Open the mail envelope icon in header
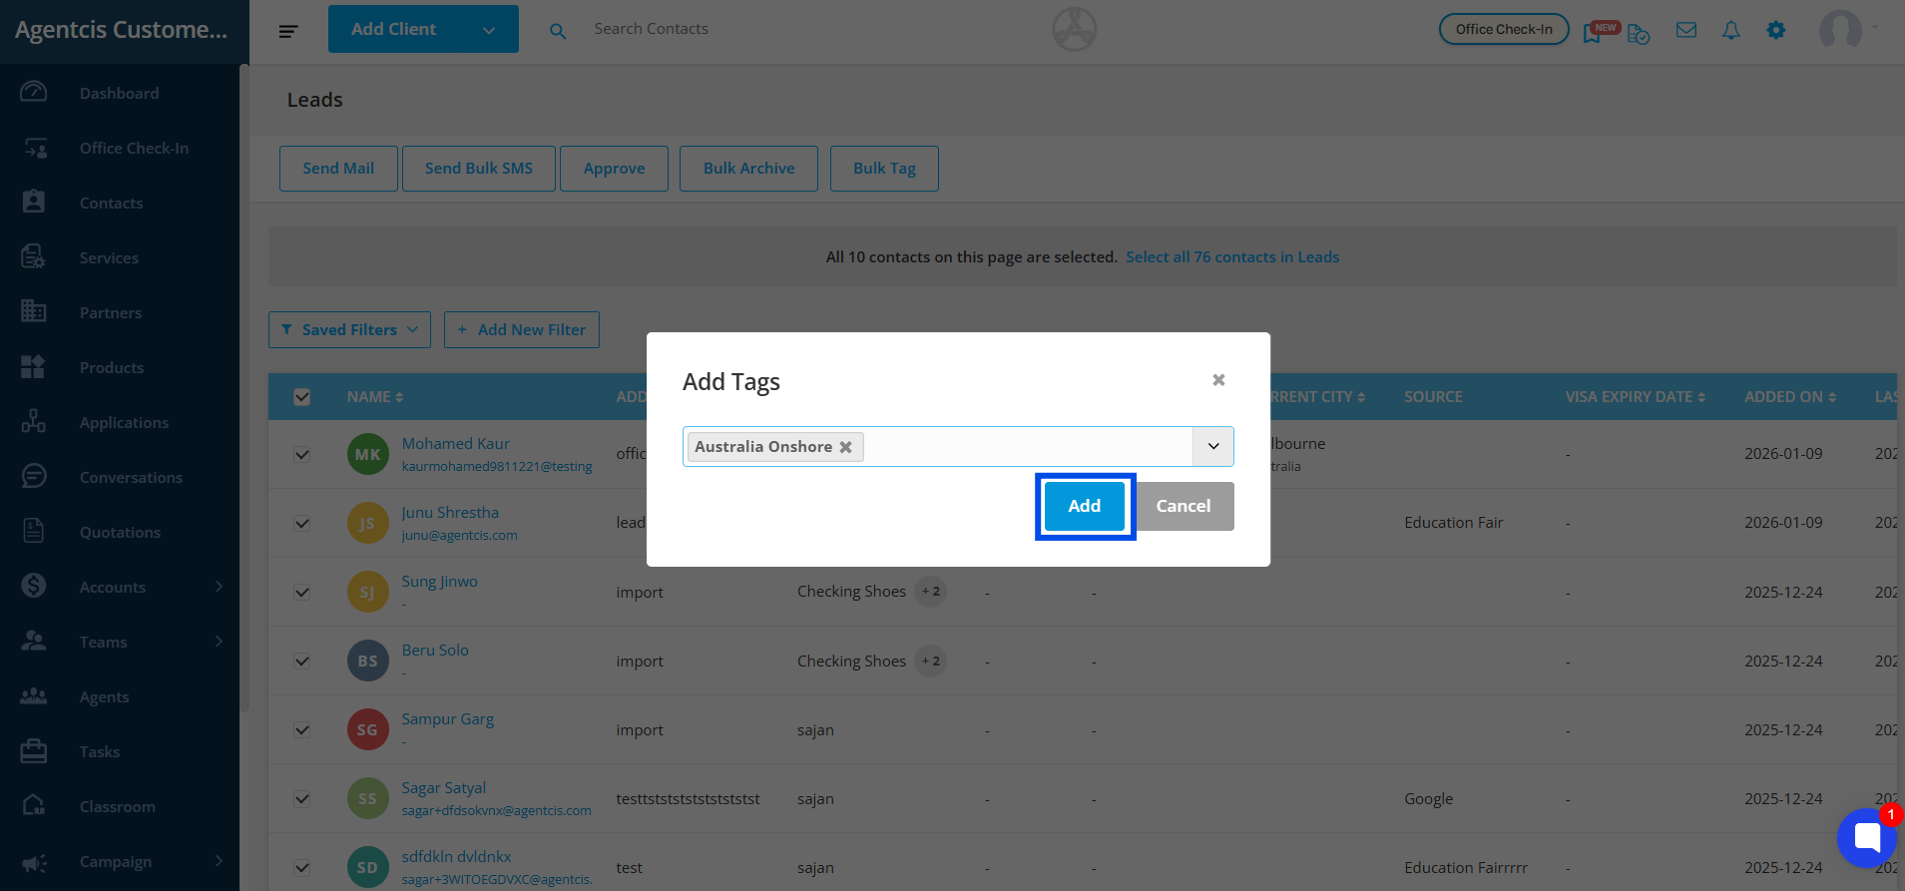This screenshot has width=1905, height=891. tap(1686, 31)
